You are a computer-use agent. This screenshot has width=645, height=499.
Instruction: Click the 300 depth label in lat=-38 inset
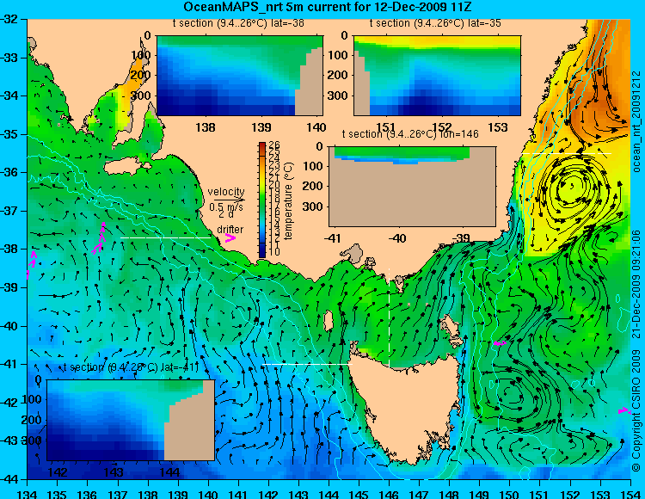click(x=142, y=95)
